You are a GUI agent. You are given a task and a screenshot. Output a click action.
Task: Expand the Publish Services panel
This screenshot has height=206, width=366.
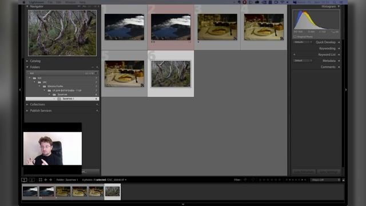[x=27, y=110]
